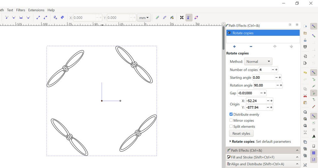Expand Rotate copies default parameters
Image resolution: width=318 pixels, height=168 pixels.
[230, 141]
